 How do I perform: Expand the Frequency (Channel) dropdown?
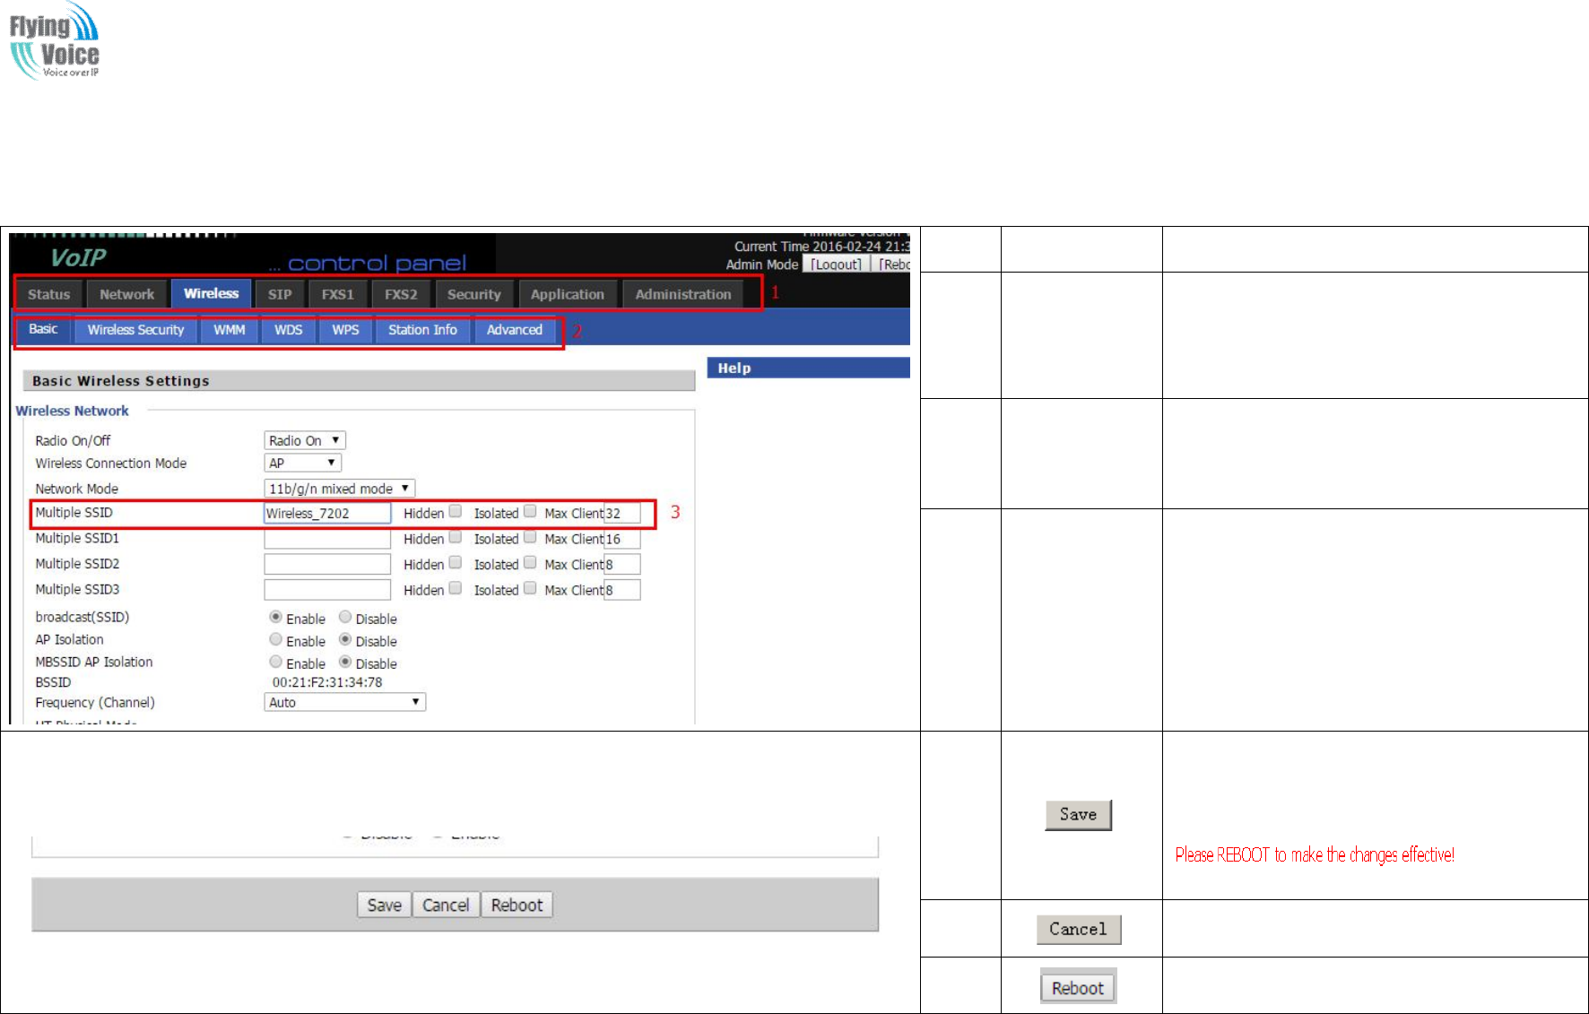[x=345, y=702]
